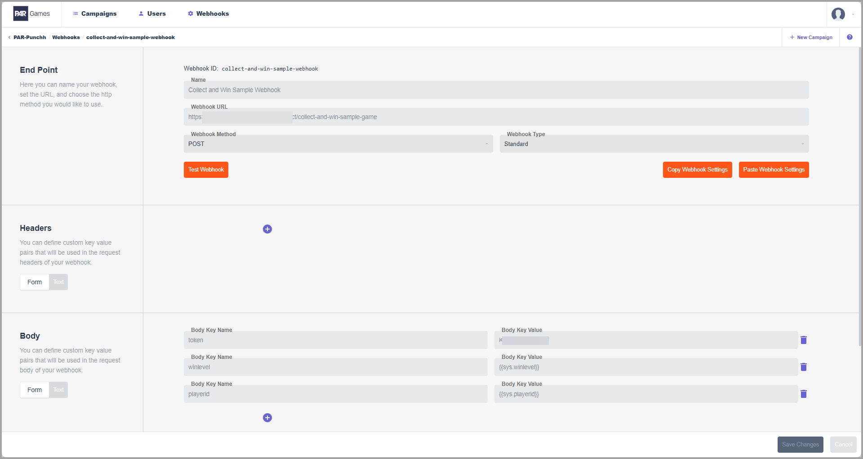Go to Webhooks breadcrumb
Image resolution: width=863 pixels, height=459 pixels.
[66, 37]
